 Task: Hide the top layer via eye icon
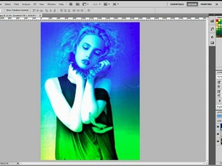[x=218, y=127]
